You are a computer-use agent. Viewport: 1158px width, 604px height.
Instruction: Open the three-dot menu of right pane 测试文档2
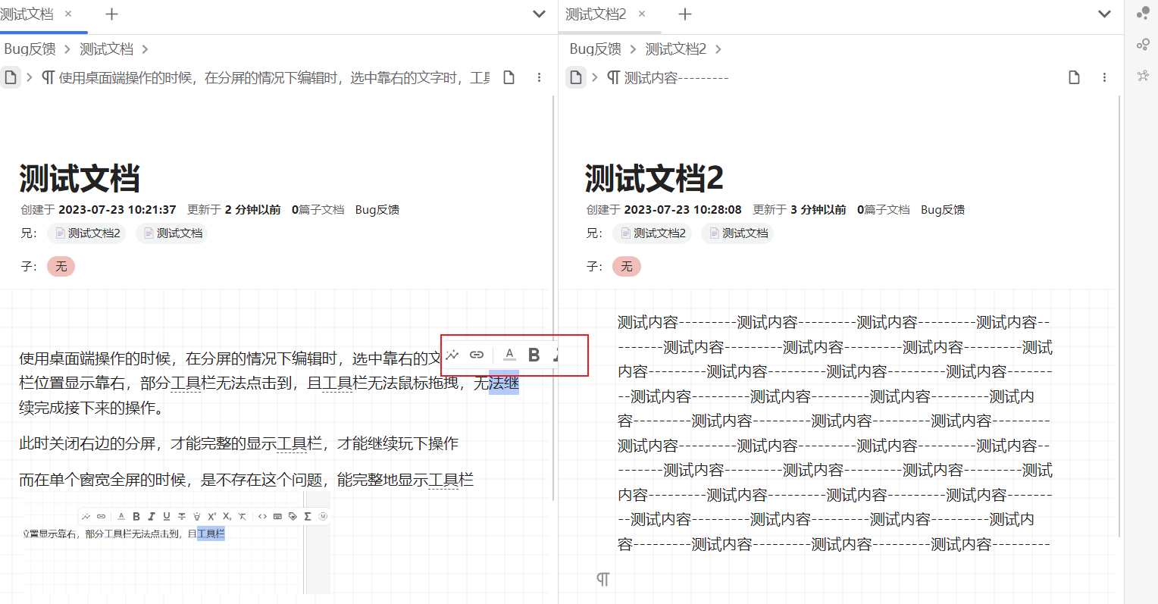click(x=1104, y=77)
